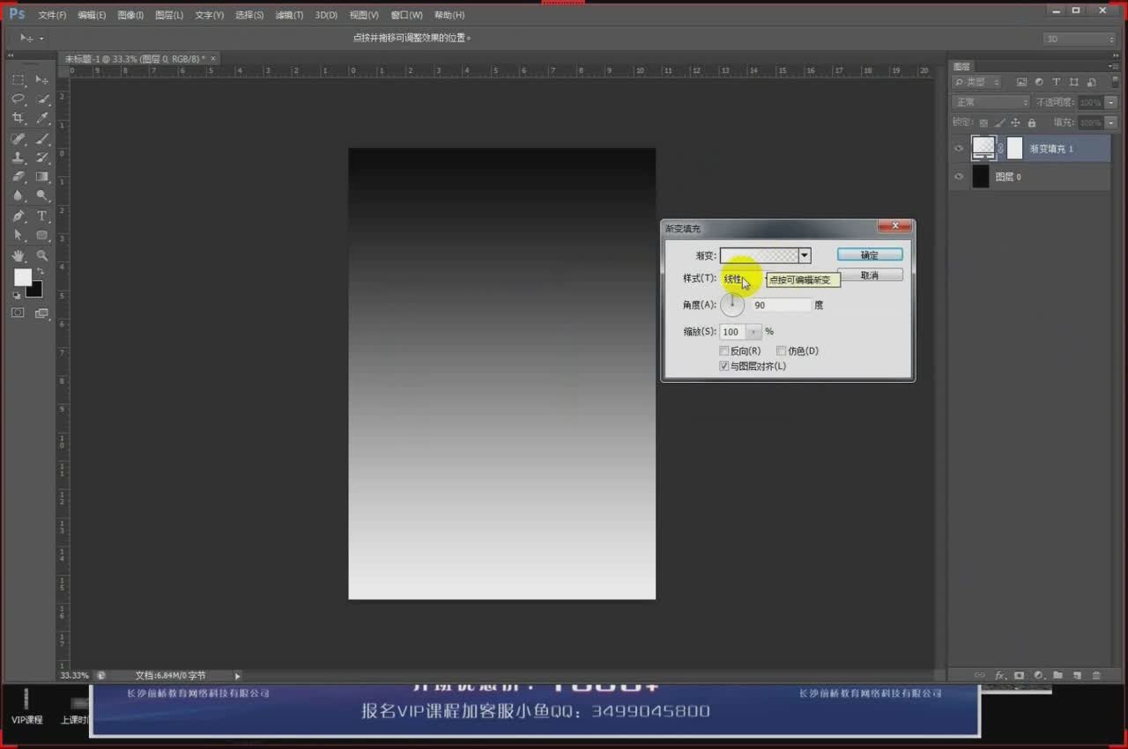
Task: Toggle lock transparent pixels
Action: coord(983,123)
